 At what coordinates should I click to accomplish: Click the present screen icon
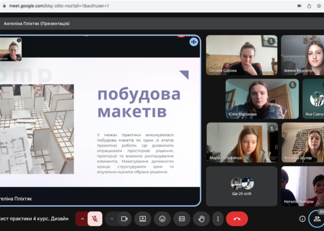pos(143,219)
